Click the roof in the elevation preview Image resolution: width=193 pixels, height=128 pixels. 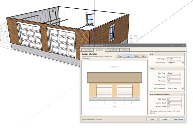coord(115,78)
